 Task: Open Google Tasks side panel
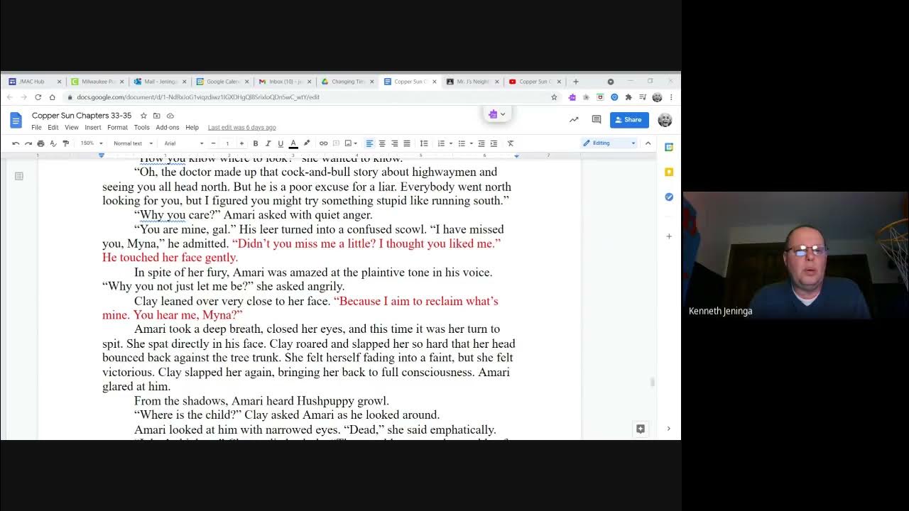click(669, 197)
